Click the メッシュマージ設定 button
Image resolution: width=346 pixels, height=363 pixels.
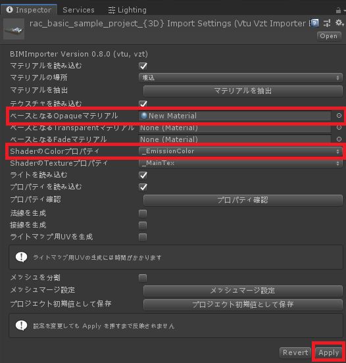pyautogui.click(x=243, y=291)
